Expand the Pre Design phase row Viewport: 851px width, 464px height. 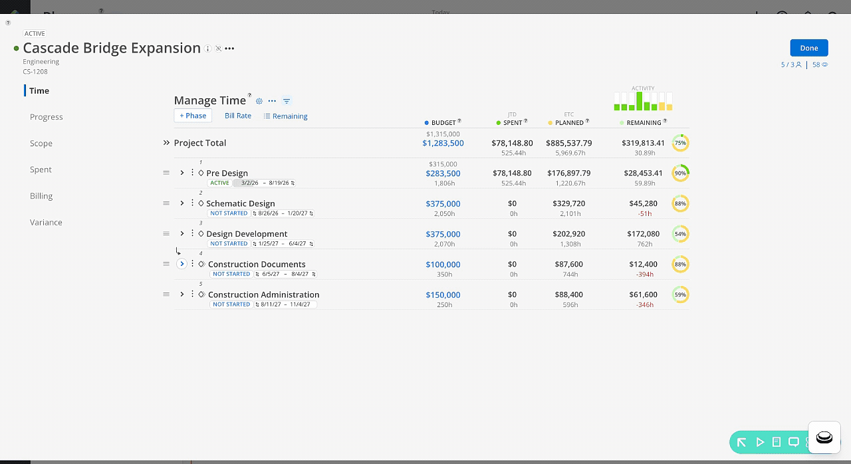182,173
